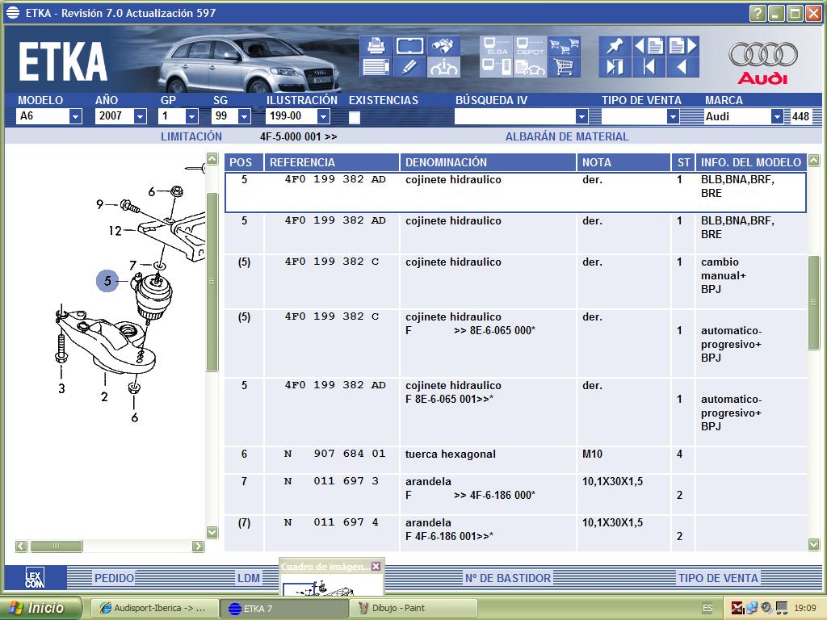Click the Nº DE BASTIDOR button
This screenshot has height=620, width=827.
[508, 578]
